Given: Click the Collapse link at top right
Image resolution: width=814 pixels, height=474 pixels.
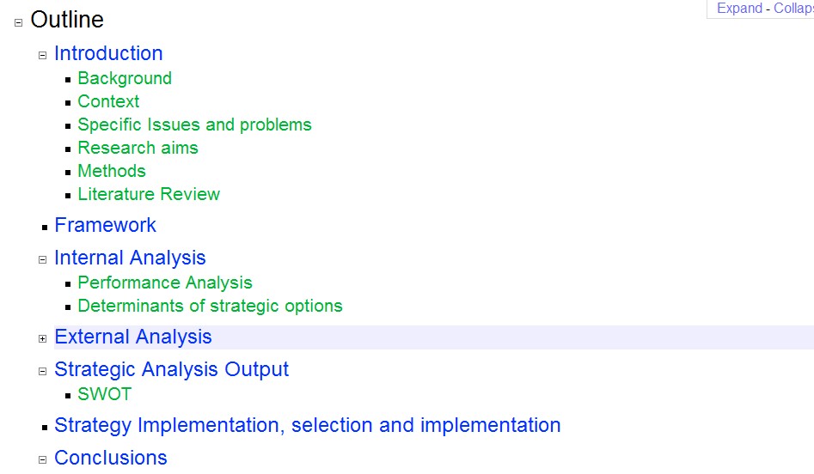Looking at the screenshot, I should (x=793, y=9).
